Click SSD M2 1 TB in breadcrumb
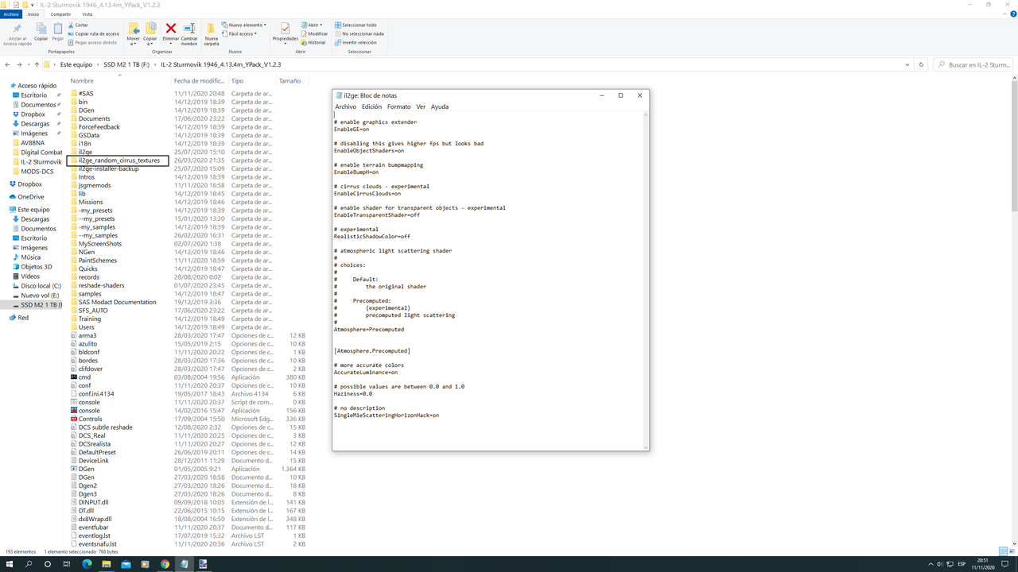The image size is (1018, 572). [126, 64]
